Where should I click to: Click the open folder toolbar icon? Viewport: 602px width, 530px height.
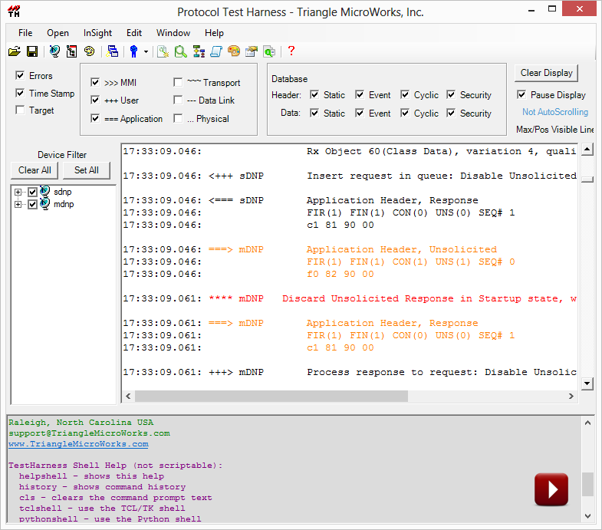(15, 51)
